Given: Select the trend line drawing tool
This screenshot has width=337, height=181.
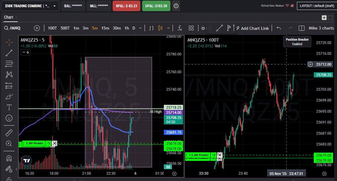Looking at the screenshot, I should (x=9, y=53).
